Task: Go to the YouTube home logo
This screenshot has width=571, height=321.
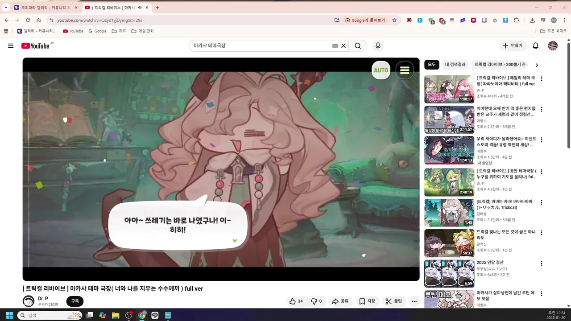Action: pos(35,45)
